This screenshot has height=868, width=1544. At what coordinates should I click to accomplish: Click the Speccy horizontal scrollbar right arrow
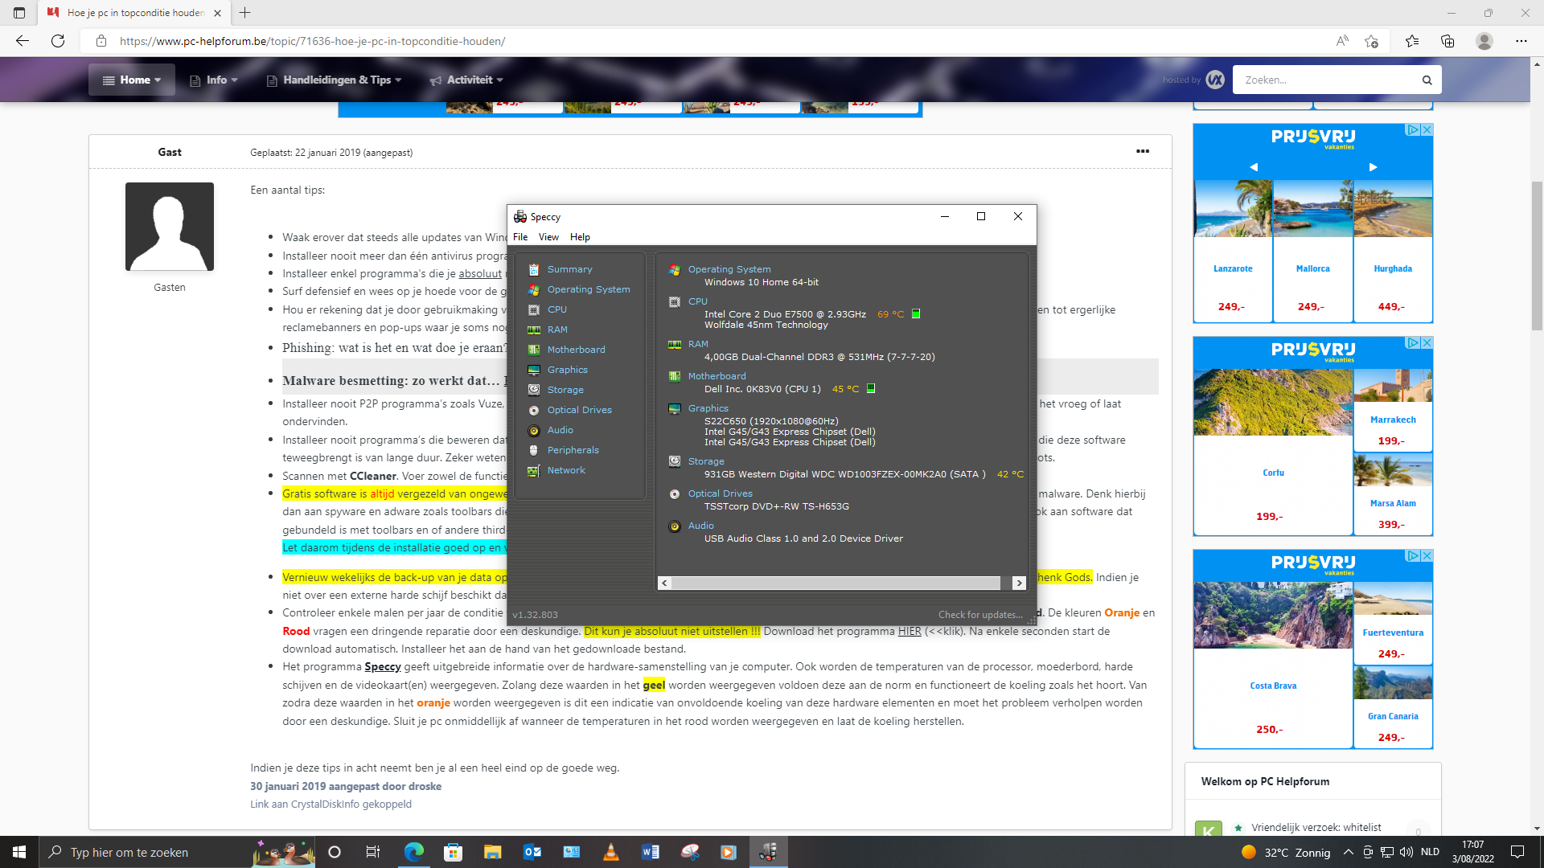point(1019,583)
